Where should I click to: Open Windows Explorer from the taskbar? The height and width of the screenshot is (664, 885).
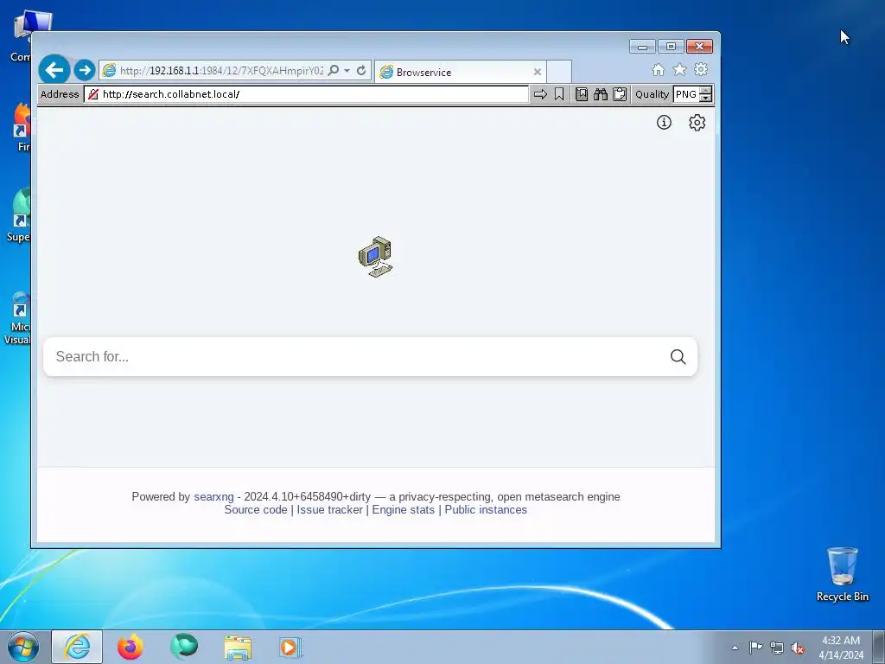pos(238,648)
